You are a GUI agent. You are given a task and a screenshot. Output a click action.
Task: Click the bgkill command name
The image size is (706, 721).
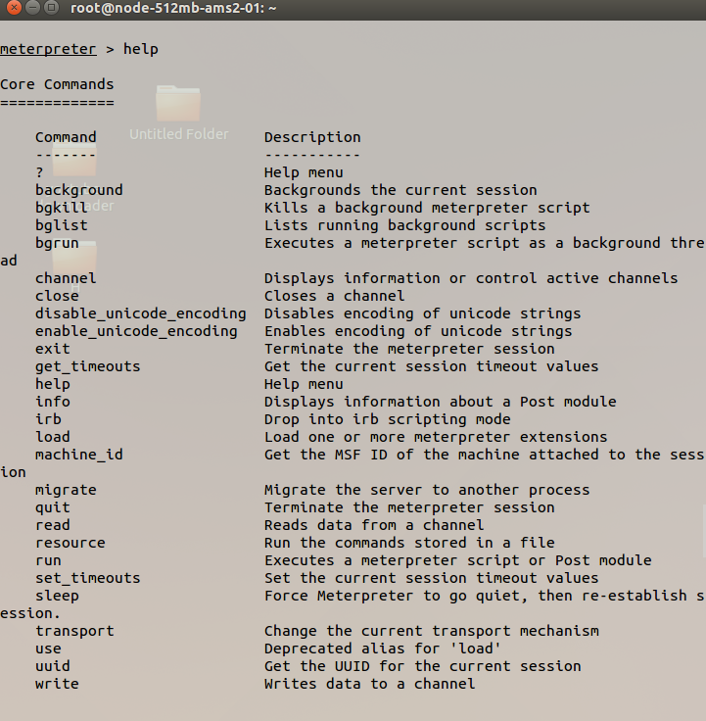click(61, 208)
